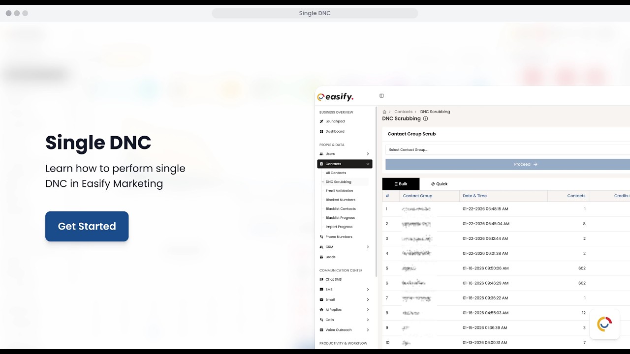Viewport: 630px width, 354px height.
Task: Click the home breadcrumb icon
Action: tap(384, 112)
